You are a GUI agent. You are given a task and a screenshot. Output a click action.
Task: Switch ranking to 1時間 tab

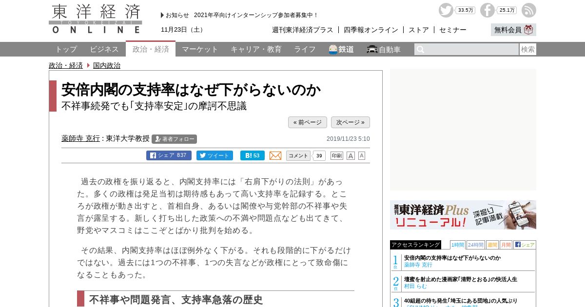coord(457,245)
